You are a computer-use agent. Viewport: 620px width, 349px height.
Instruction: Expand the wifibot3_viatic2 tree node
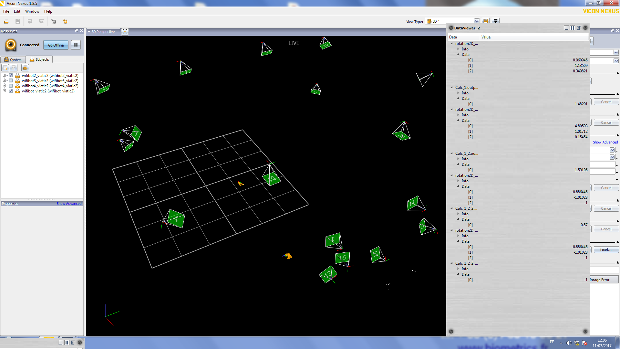pyautogui.click(x=5, y=81)
